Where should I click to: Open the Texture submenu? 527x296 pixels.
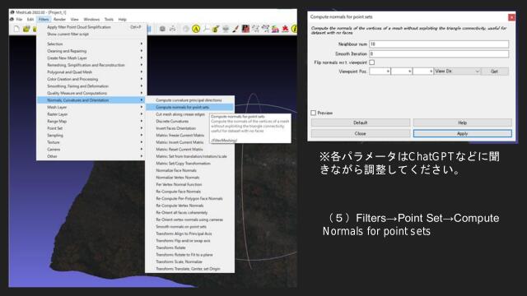point(91,142)
